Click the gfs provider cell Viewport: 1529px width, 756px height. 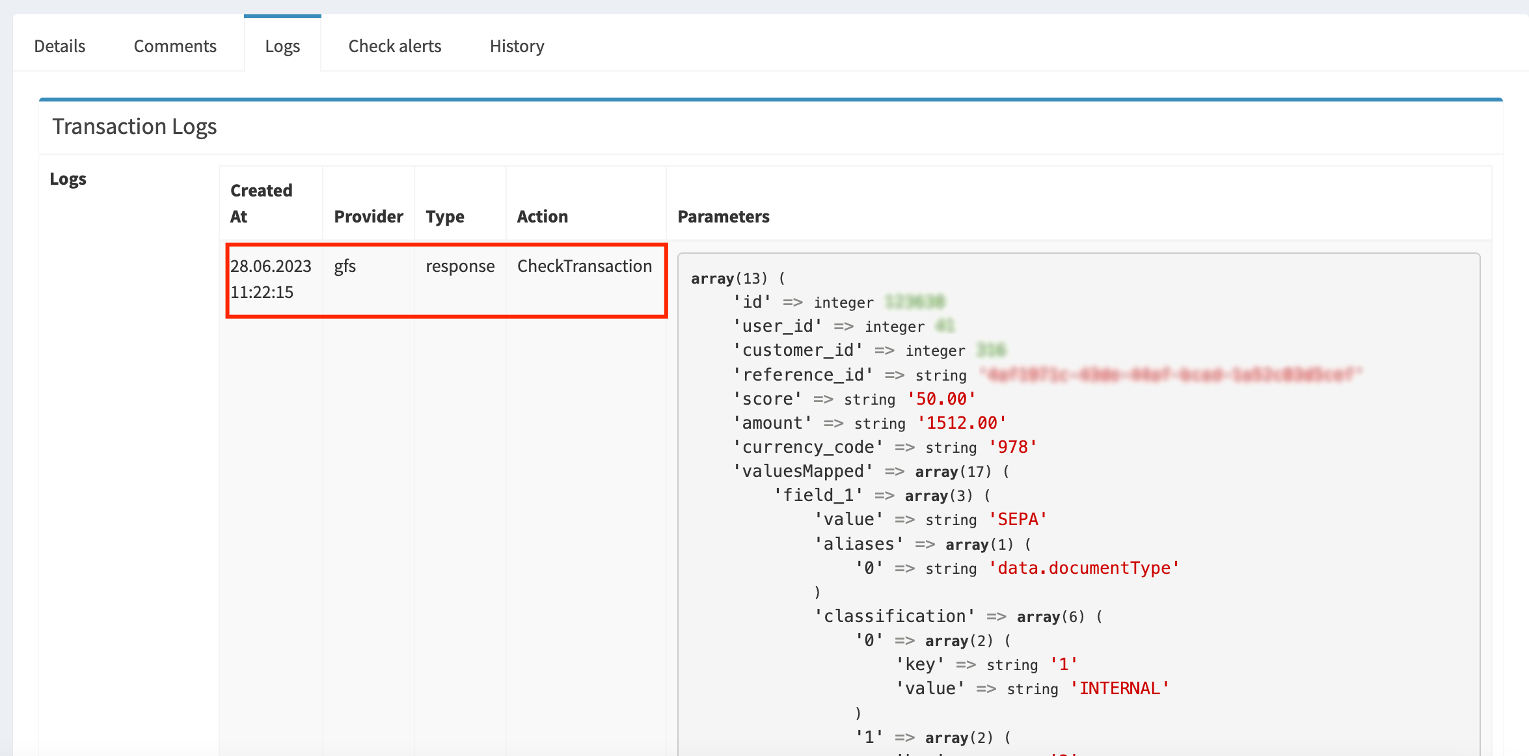click(x=345, y=266)
